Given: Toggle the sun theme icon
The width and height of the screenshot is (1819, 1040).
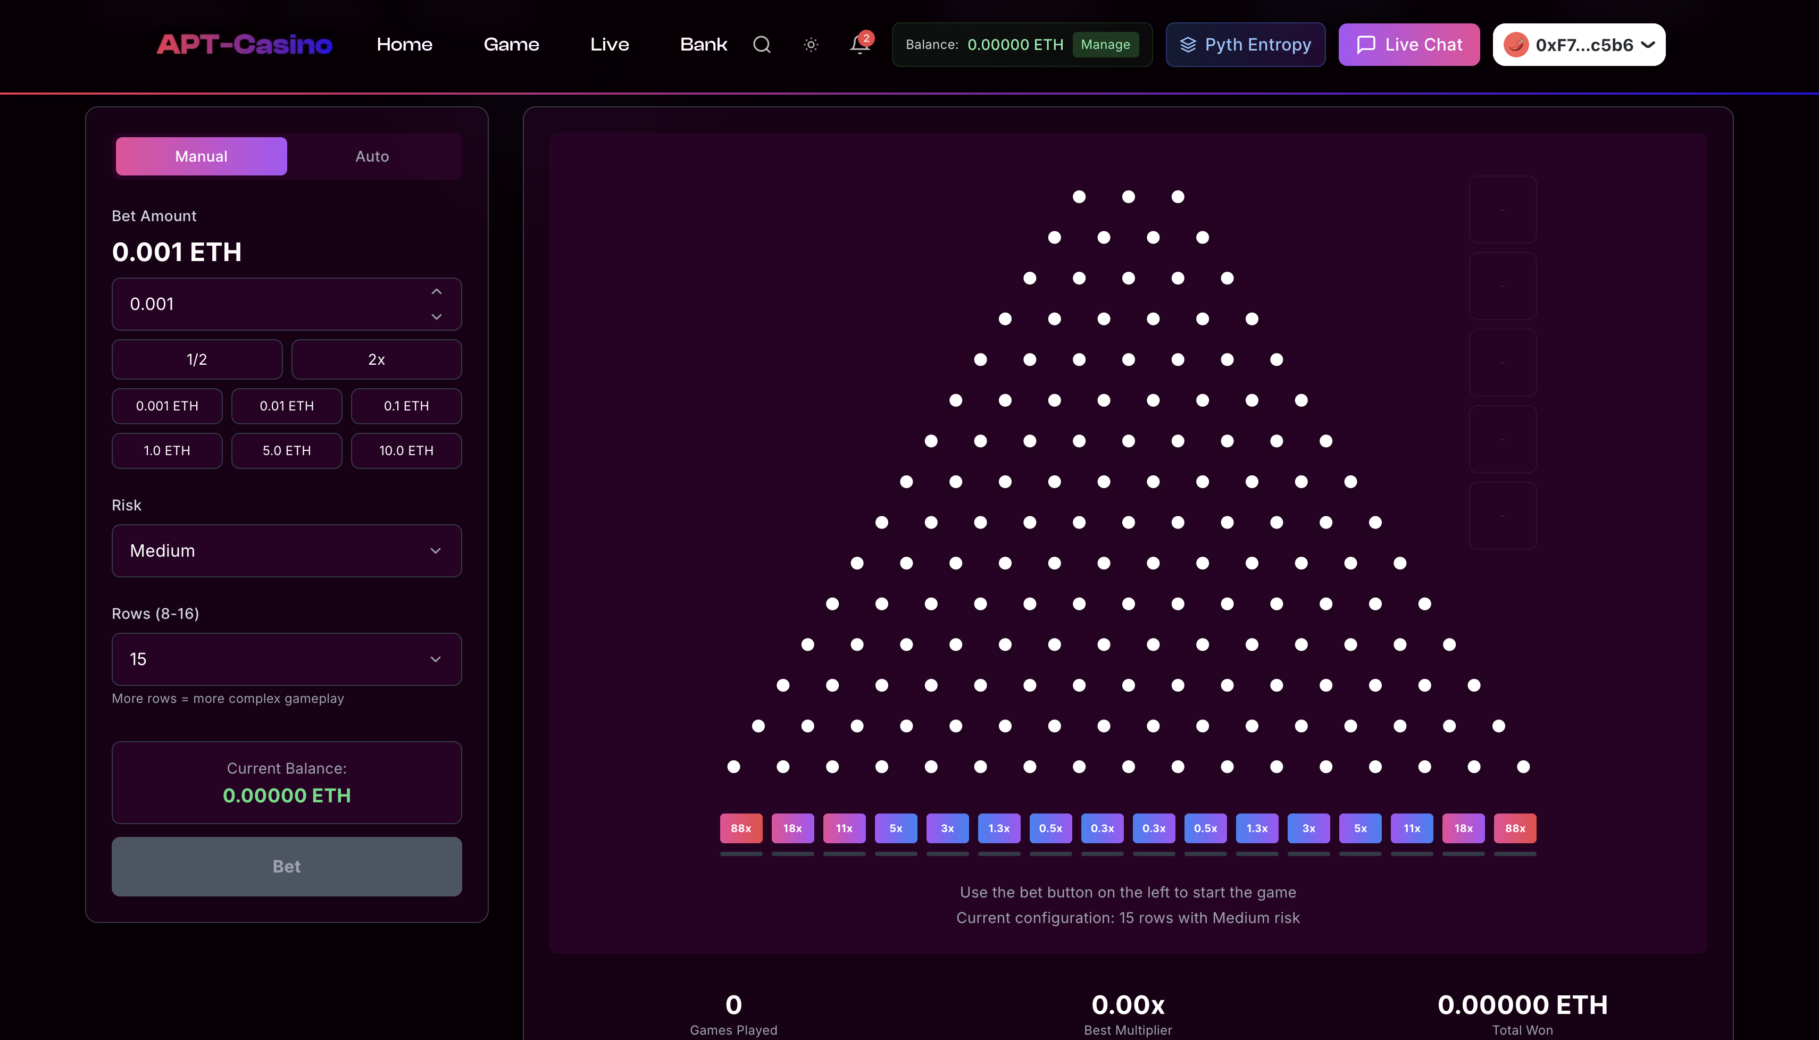Looking at the screenshot, I should tap(811, 44).
